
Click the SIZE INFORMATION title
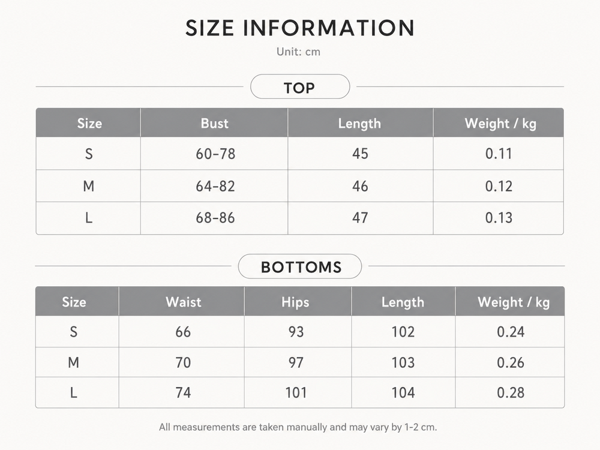click(x=300, y=28)
